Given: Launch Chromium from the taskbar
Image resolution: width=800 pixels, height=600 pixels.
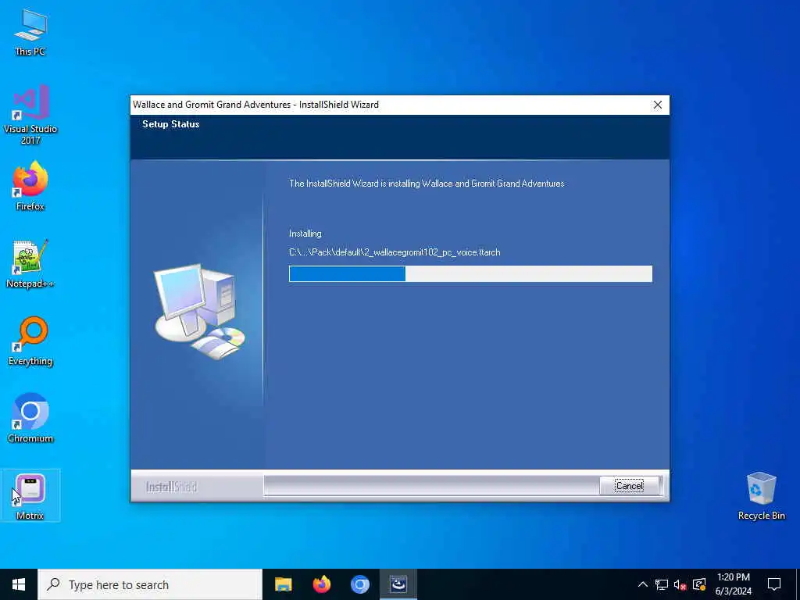Looking at the screenshot, I should pyautogui.click(x=359, y=584).
